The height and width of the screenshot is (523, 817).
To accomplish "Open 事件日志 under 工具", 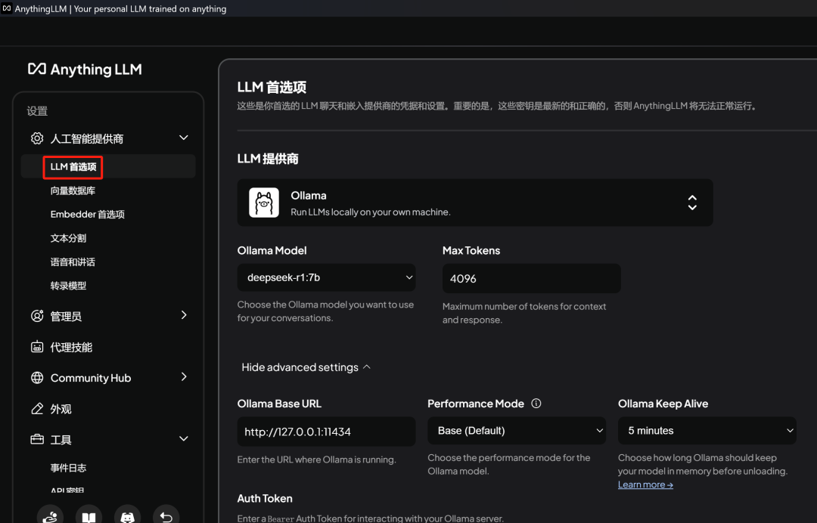I will tap(68, 468).
